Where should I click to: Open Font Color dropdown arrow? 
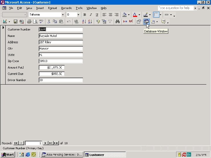[x=139, y=15]
